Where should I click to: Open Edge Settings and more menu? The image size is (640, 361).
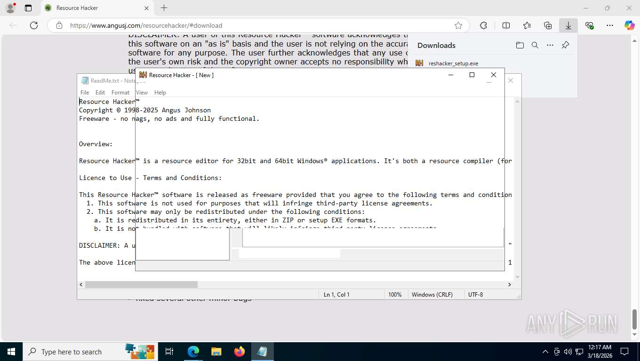(610, 25)
